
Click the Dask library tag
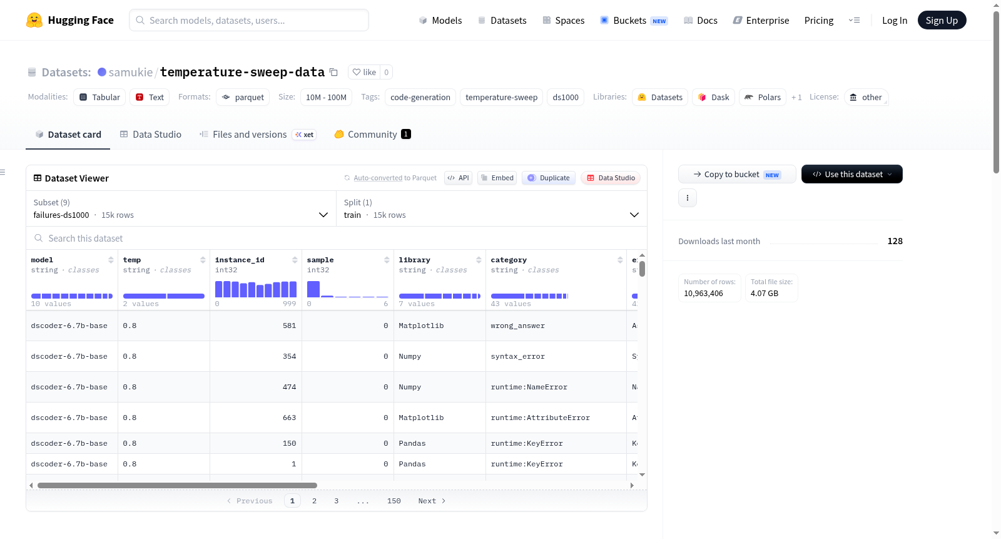coord(714,98)
